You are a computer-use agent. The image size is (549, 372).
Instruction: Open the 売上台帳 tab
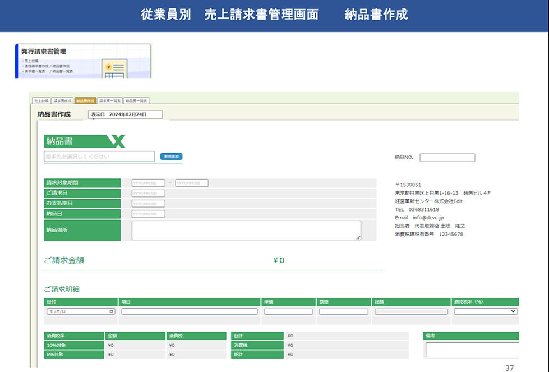(x=41, y=101)
